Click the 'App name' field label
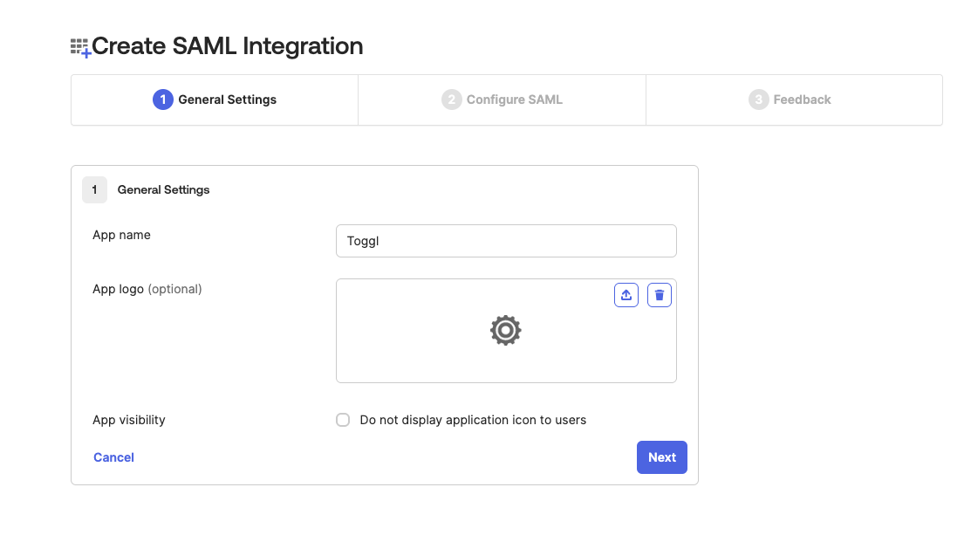964x549 pixels. (121, 235)
